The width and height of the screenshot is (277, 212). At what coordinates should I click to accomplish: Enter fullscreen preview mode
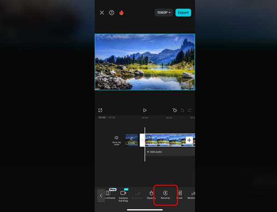pyautogui.click(x=100, y=110)
